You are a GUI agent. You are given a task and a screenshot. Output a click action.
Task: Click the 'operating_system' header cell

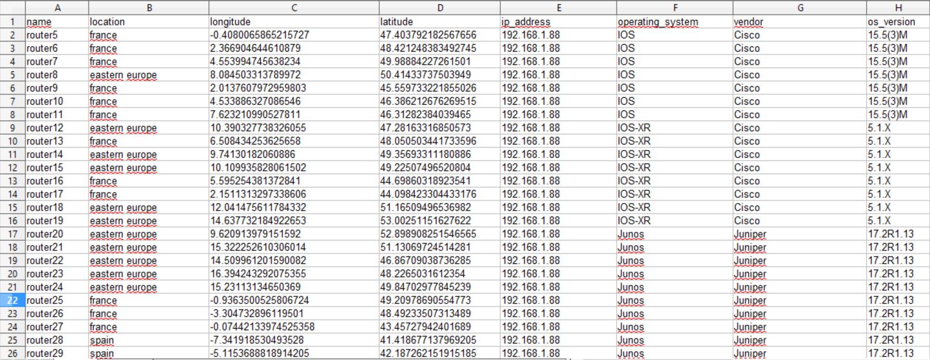click(675, 22)
